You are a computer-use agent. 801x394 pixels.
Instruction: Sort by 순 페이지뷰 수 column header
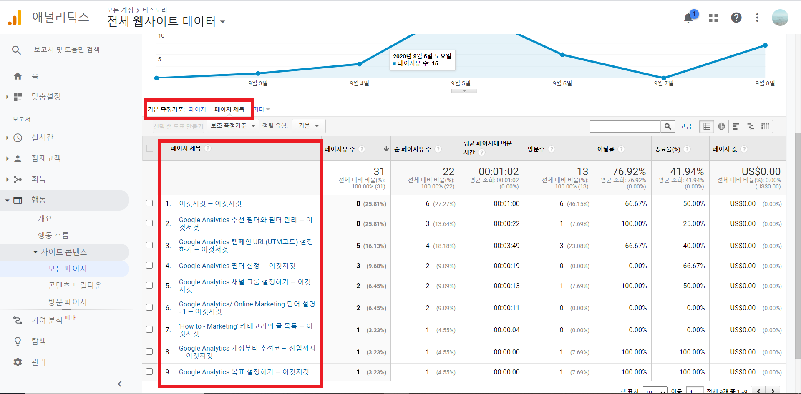[x=412, y=149]
